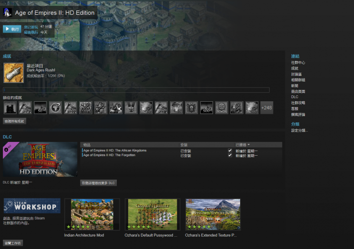Select the locked achievement icon numbered 100 with pickaxe
This screenshot has width=354, height=249.
[71, 108]
